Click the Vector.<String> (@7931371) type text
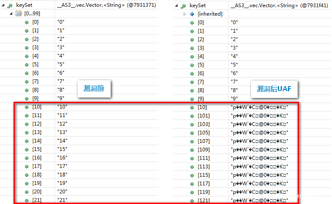This screenshot has width=332, height=204. 107,5
